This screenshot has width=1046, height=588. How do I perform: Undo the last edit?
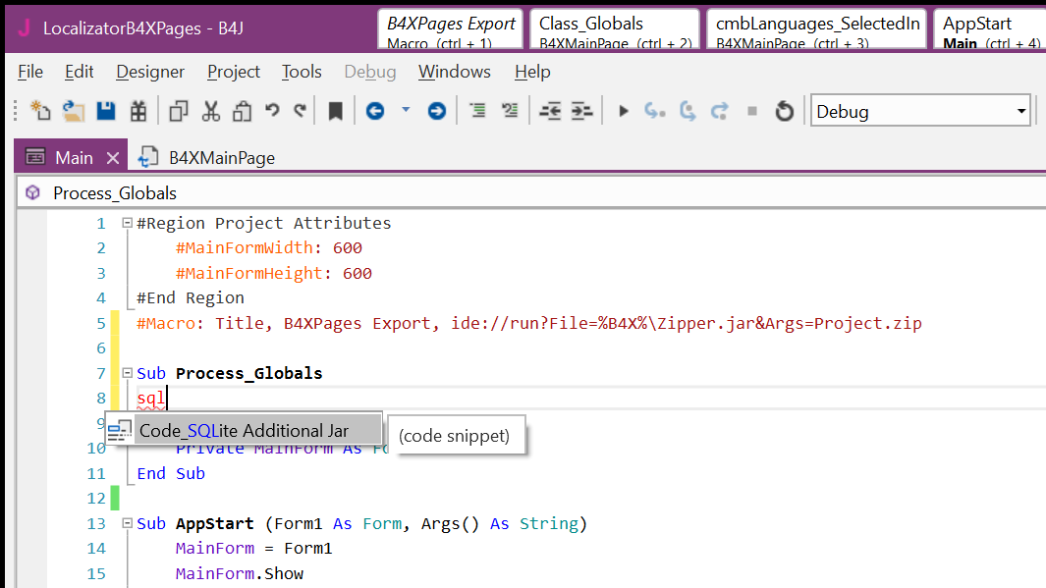(x=272, y=111)
